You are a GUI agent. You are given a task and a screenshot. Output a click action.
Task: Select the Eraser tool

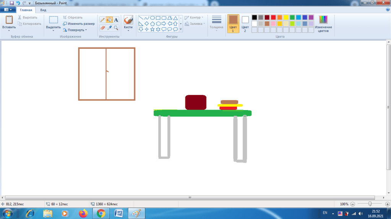coord(102,28)
